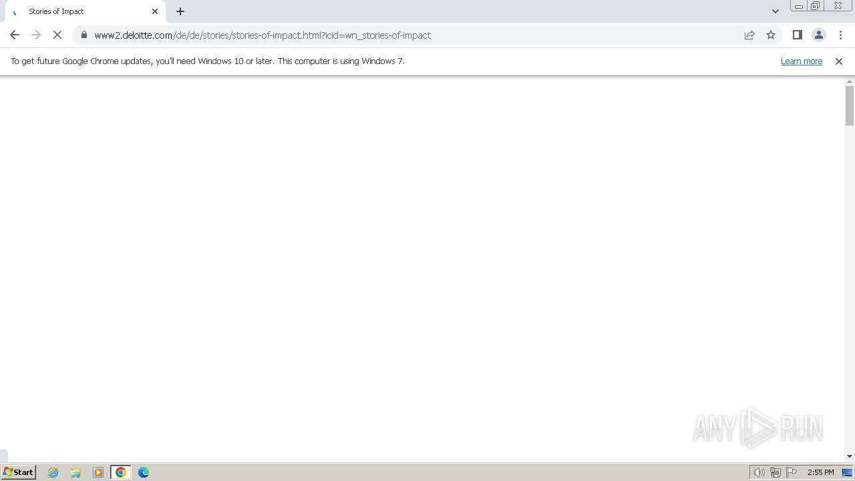Launch Microsoft Edge from the taskbar
The width and height of the screenshot is (855, 481).
click(x=144, y=472)
